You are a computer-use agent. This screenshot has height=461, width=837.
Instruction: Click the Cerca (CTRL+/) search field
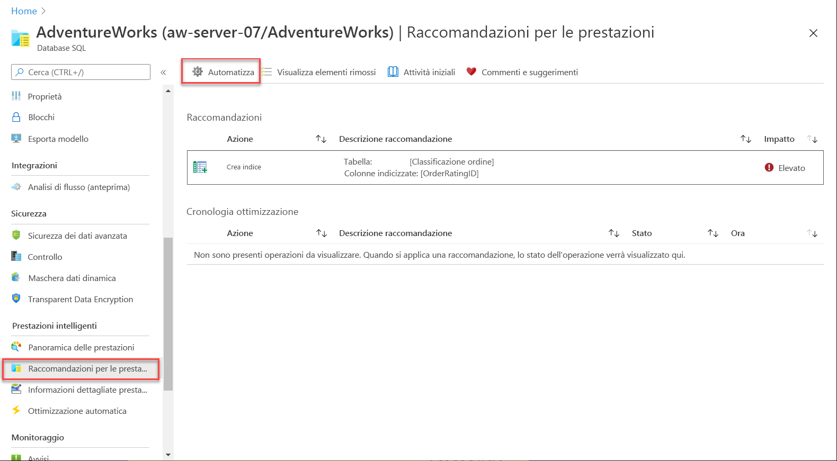[81, 72]
